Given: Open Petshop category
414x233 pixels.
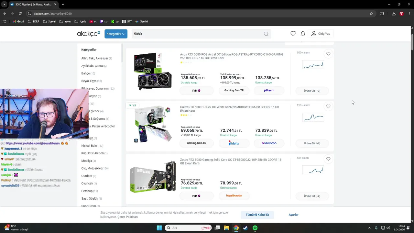Looking at the screenshot, I should [90, 191].
